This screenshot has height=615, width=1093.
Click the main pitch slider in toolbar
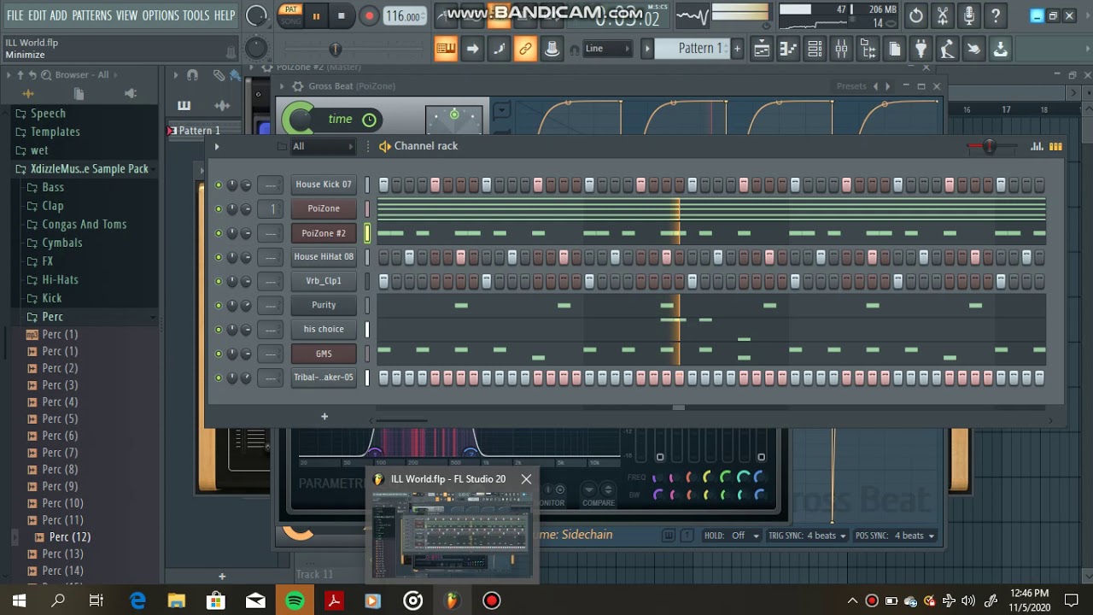coord(335,50)
